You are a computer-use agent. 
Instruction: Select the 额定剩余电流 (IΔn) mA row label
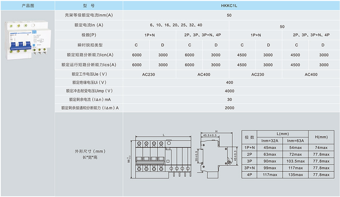tap(90, 99)
